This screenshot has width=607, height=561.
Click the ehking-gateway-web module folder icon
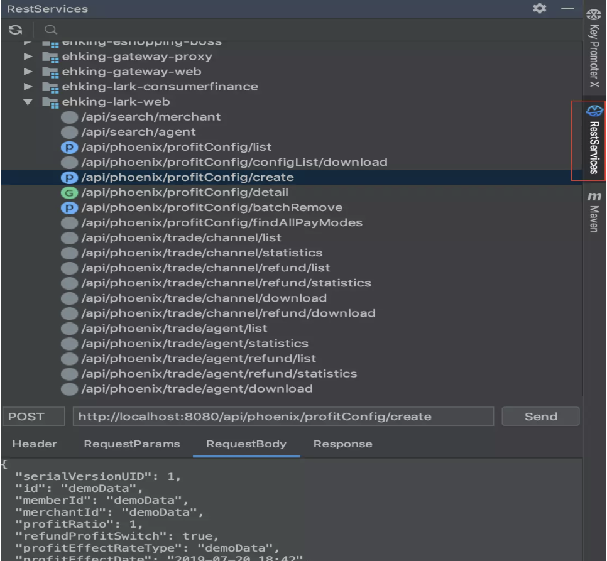[50, 72]
